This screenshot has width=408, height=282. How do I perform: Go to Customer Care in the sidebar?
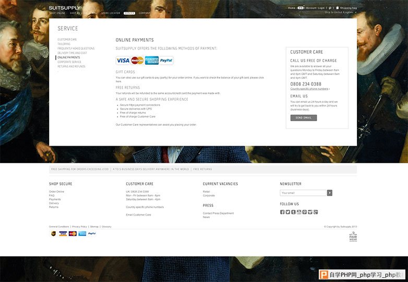click(67, 40)
